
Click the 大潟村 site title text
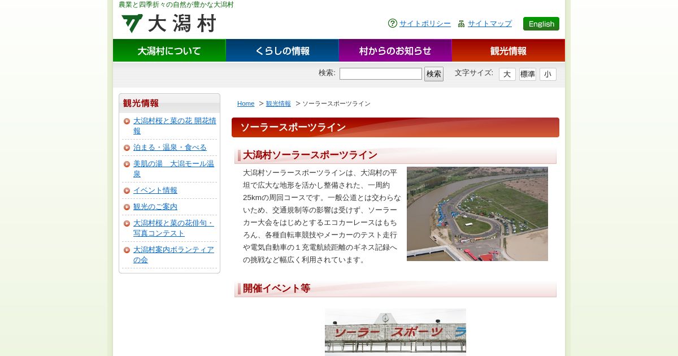click(x=182, y=24)
